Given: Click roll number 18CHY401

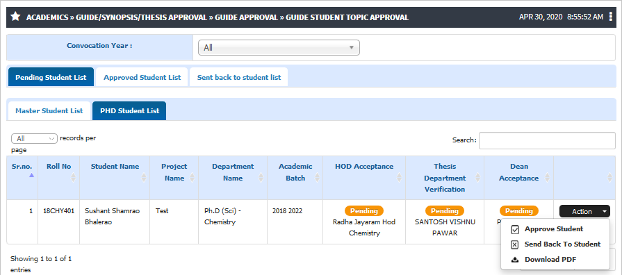Looking at the screenshot, I should pyautogui.click(x=58, y=211).
